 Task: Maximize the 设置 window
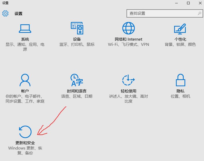click(x=188, y=3)
